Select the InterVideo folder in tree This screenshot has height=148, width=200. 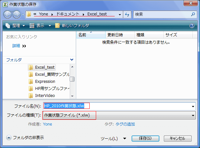tap(42, 96)
